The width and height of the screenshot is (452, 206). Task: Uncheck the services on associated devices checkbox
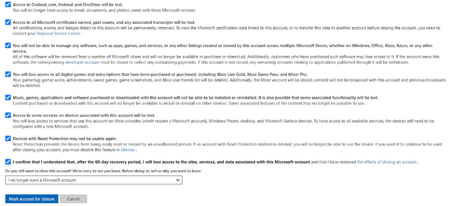click(x=8, y=115)
